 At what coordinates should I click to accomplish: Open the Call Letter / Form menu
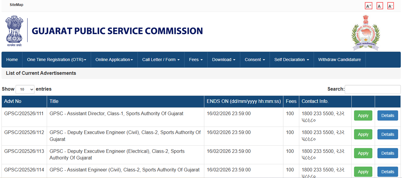(x=161, y=60)
